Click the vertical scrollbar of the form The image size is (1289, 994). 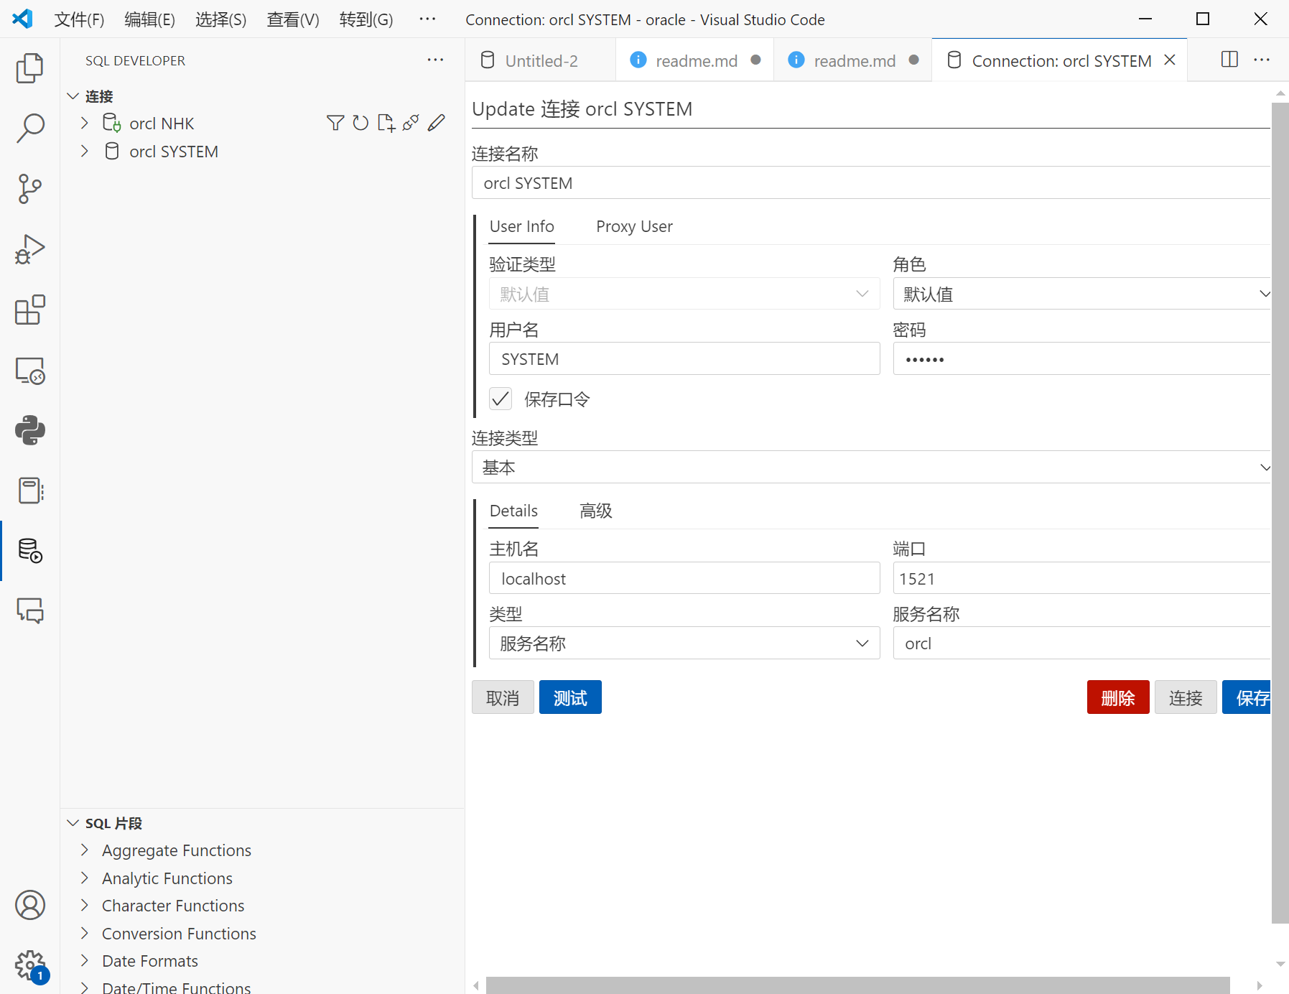[x=1280, y=513]
